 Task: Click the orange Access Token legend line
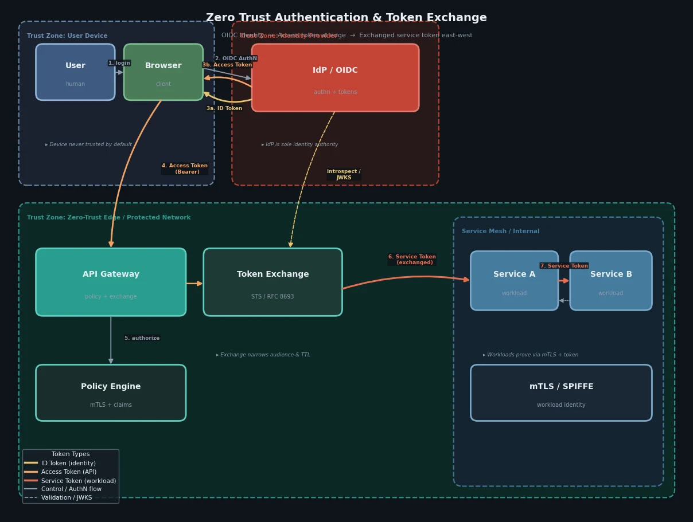tap(31, 472)
